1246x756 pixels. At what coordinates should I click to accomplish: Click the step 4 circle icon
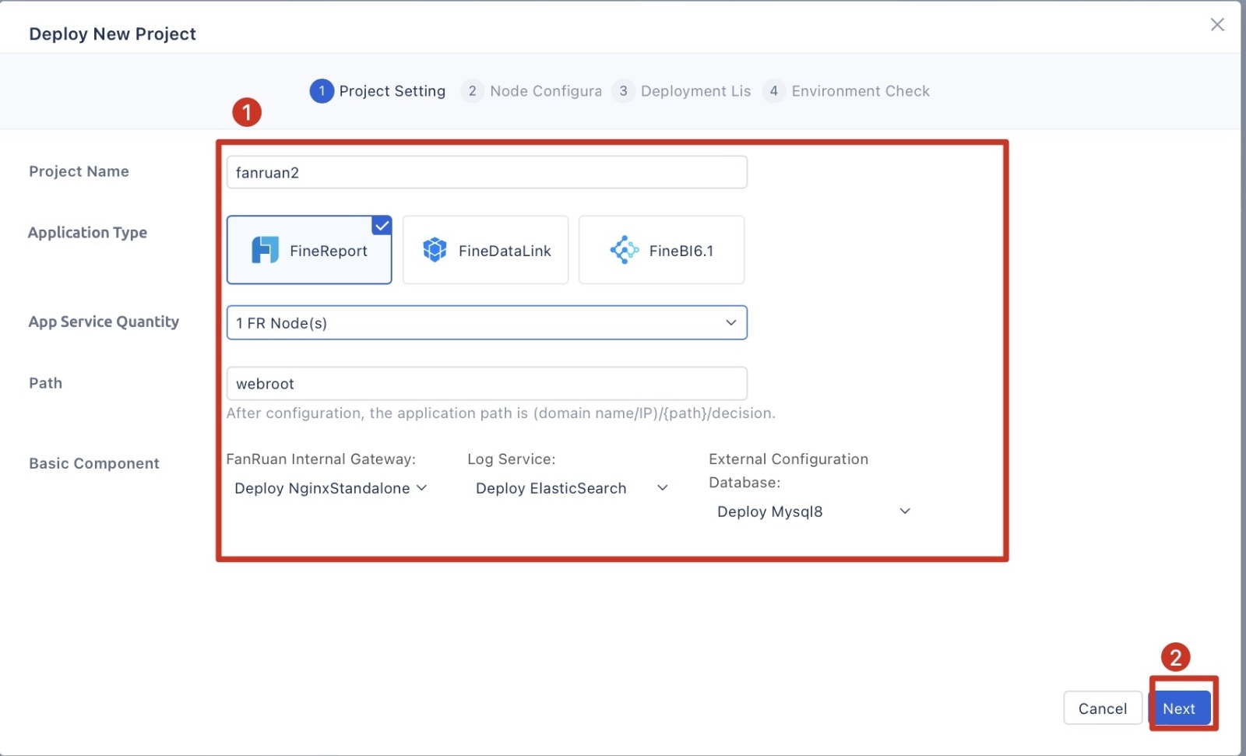click(x=773, y=91)
